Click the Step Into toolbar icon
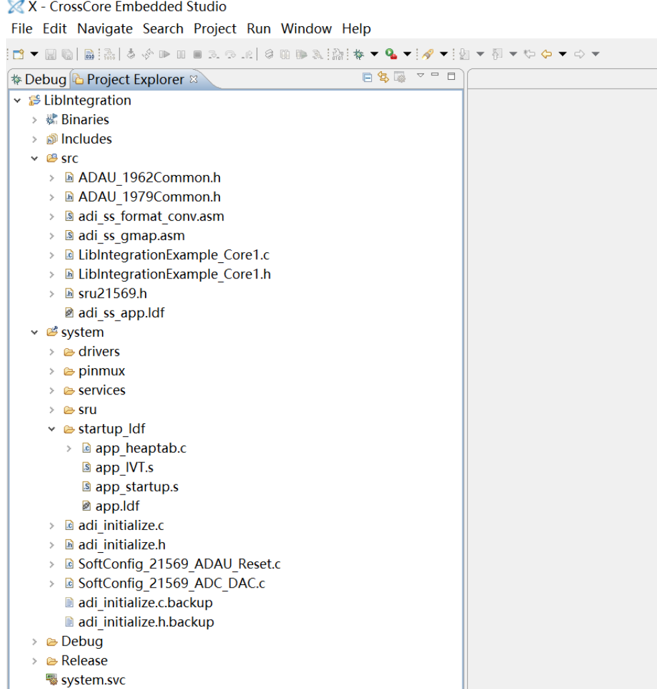Viewport: 657px width, 689px height. [213, 54]
